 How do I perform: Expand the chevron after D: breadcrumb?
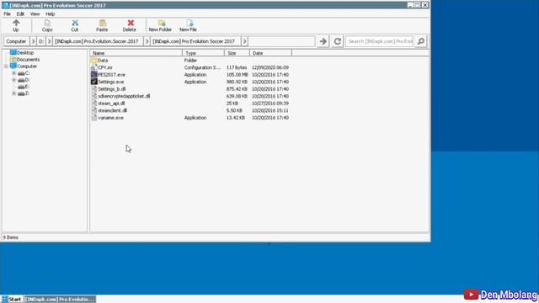[x=49, y=41]
